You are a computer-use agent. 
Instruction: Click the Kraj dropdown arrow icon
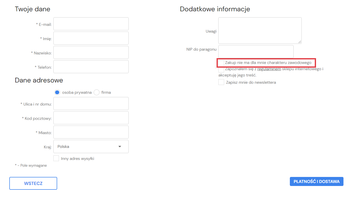[x=120, y=147]
